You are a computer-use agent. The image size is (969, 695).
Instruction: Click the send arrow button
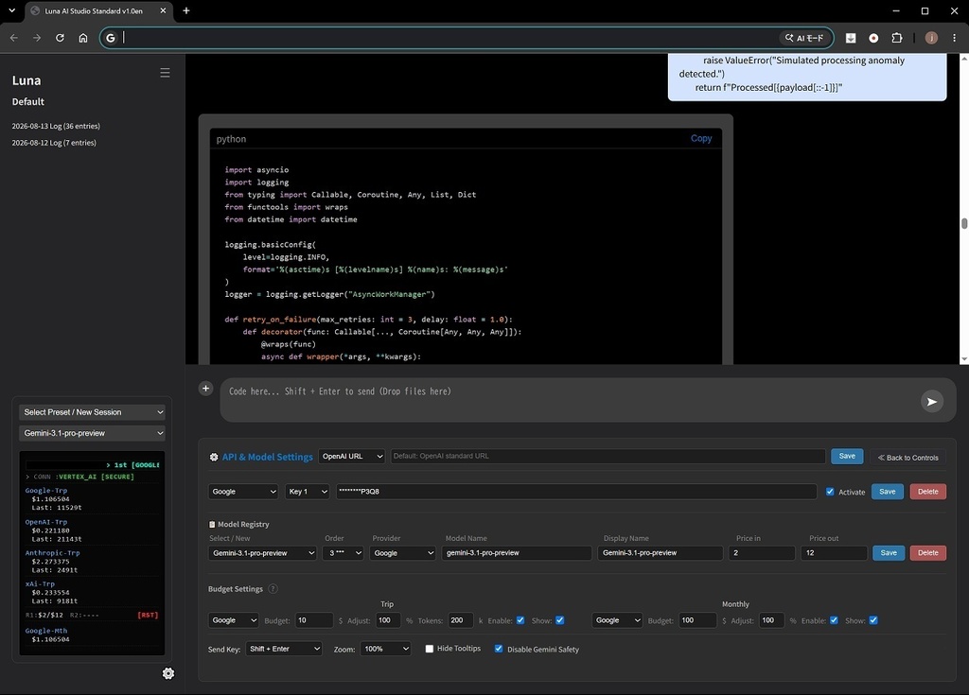click(932, 402)
